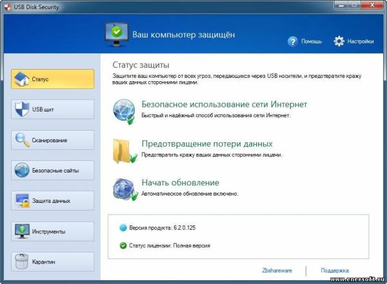
Task: Open Предотвращение потери данных
Action: pos(207,144)
